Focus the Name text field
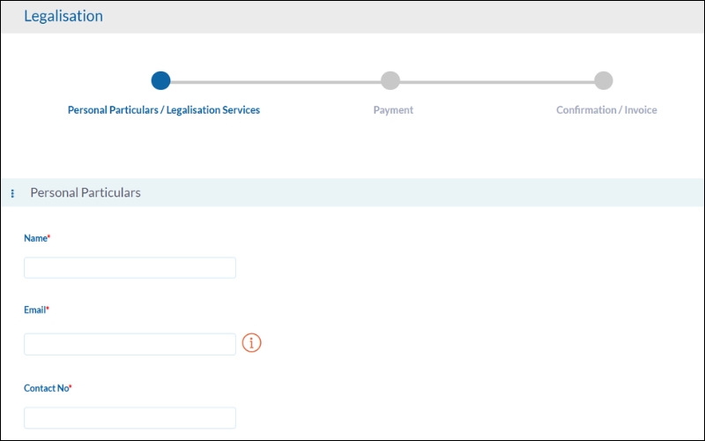This screenshot has width=705, height=441. tap(130, 268)
